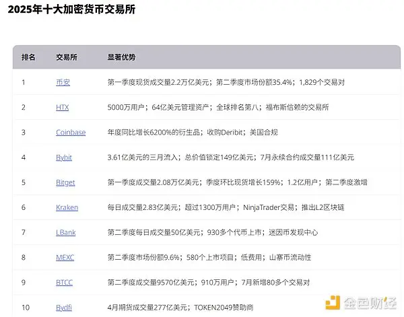This screenshot has height=317, width=404.
Task: Open the Bitget exchange link
Action: (x=65, y=182)
